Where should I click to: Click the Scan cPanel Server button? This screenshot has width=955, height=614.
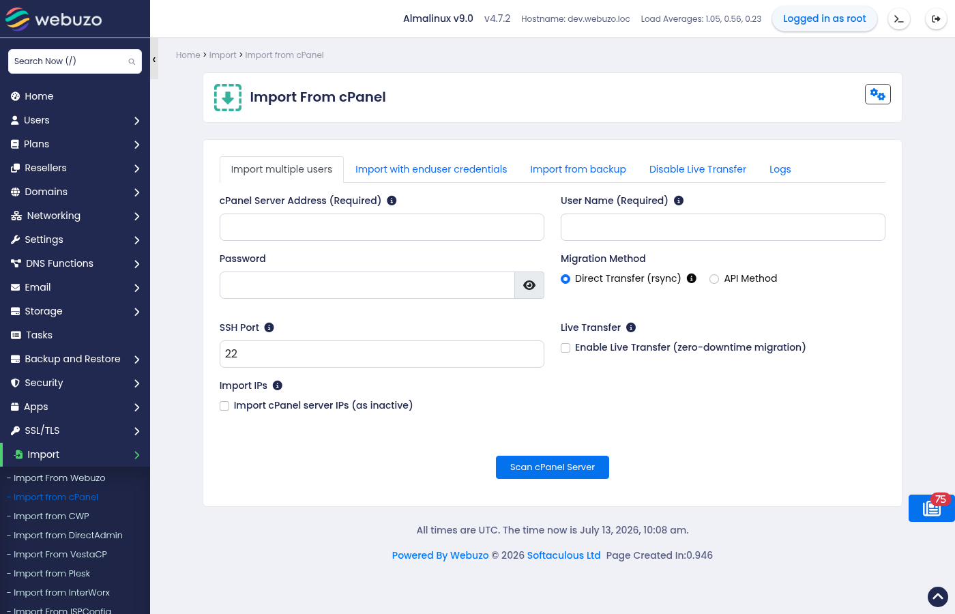pos(553,467)
